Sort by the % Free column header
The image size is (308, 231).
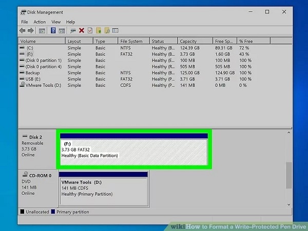pyautogui.click(x=254, y=41)
